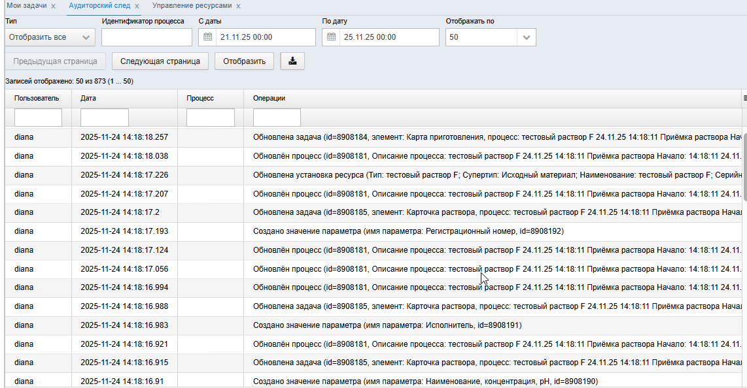Close the Аудиторский след tab

[x=137, y=6]
